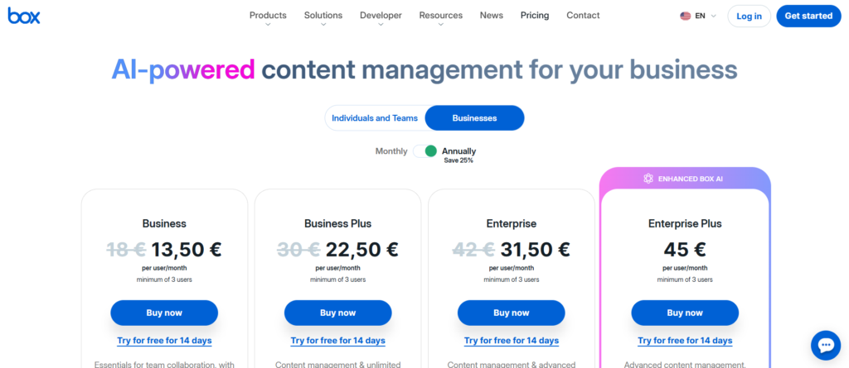Open the chat support bubble

click(826, 344)
